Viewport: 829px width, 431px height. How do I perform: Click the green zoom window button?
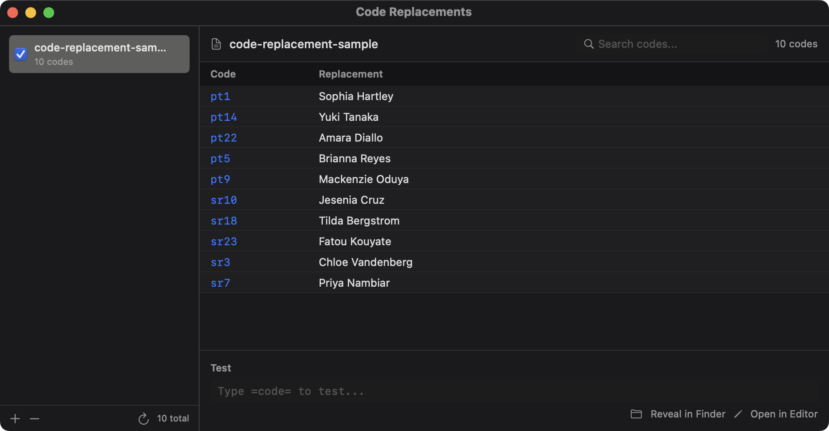coord(49,13)
